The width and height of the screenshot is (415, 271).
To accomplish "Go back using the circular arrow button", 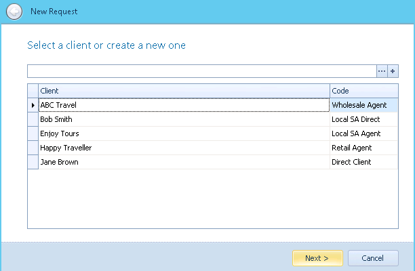I will tap(14, 12).
